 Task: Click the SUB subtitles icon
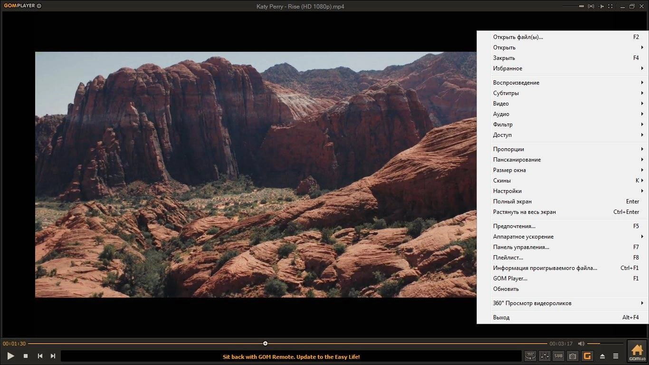[x=558, y=355]
